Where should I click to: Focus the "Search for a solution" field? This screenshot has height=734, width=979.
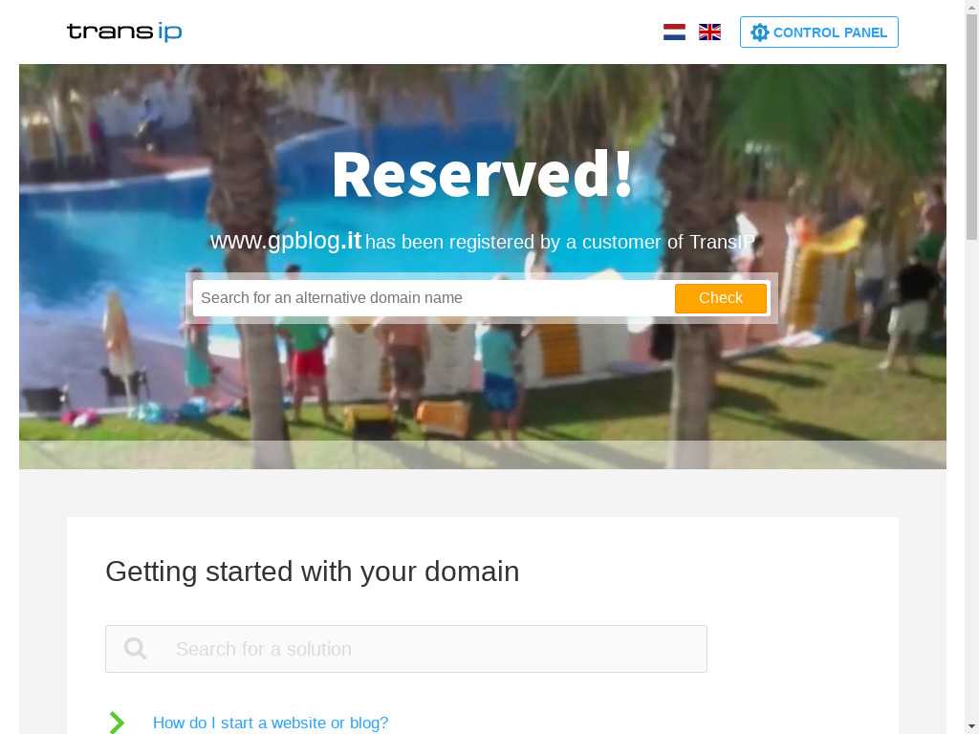[x=405, y=649]
